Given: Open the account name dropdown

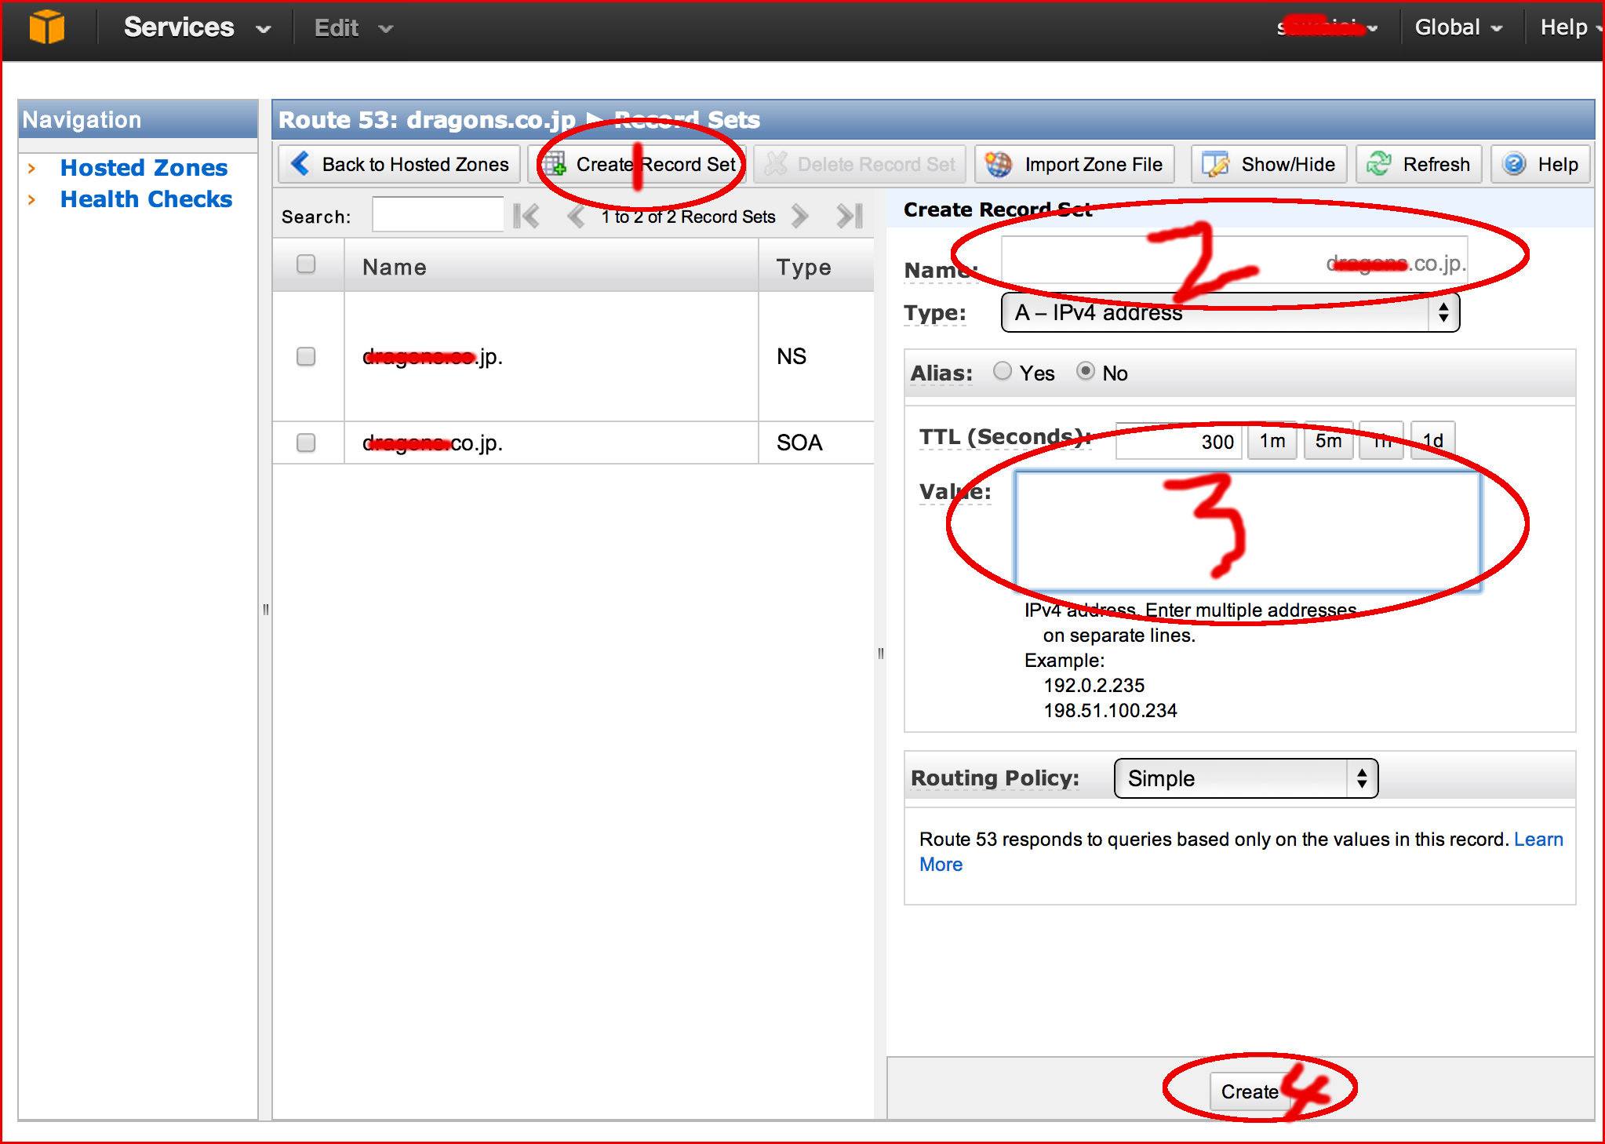Looking at the screenshot, I should [x=1327, y=27].
